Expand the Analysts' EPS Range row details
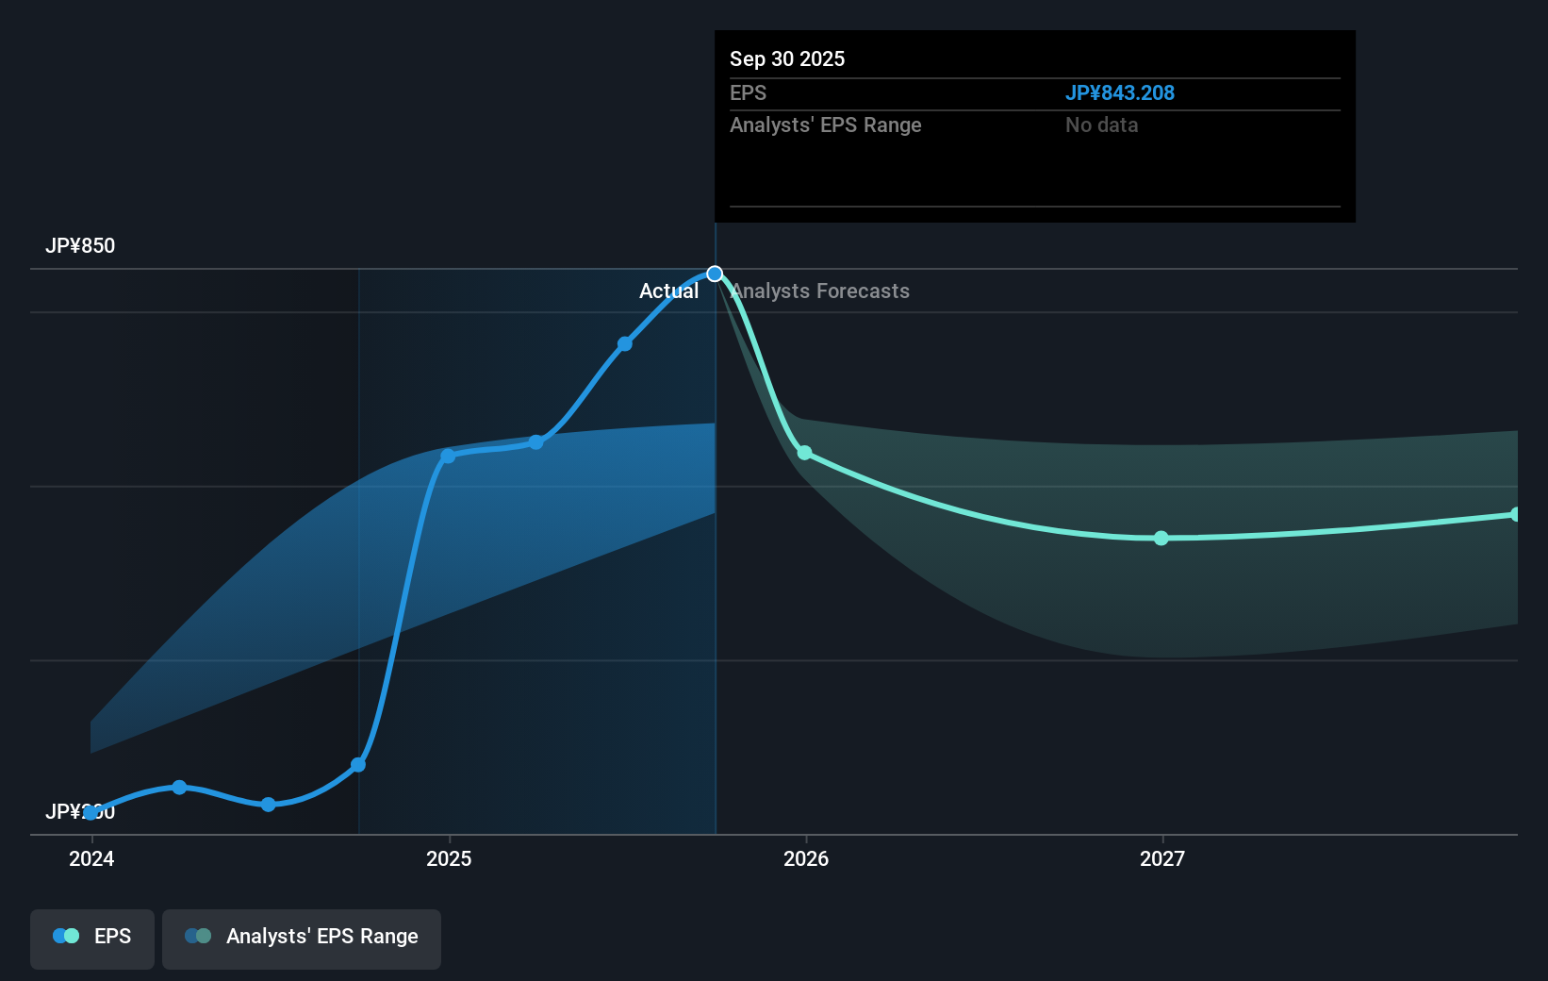Screen dimensions: 1548x981 coord(825,125)
